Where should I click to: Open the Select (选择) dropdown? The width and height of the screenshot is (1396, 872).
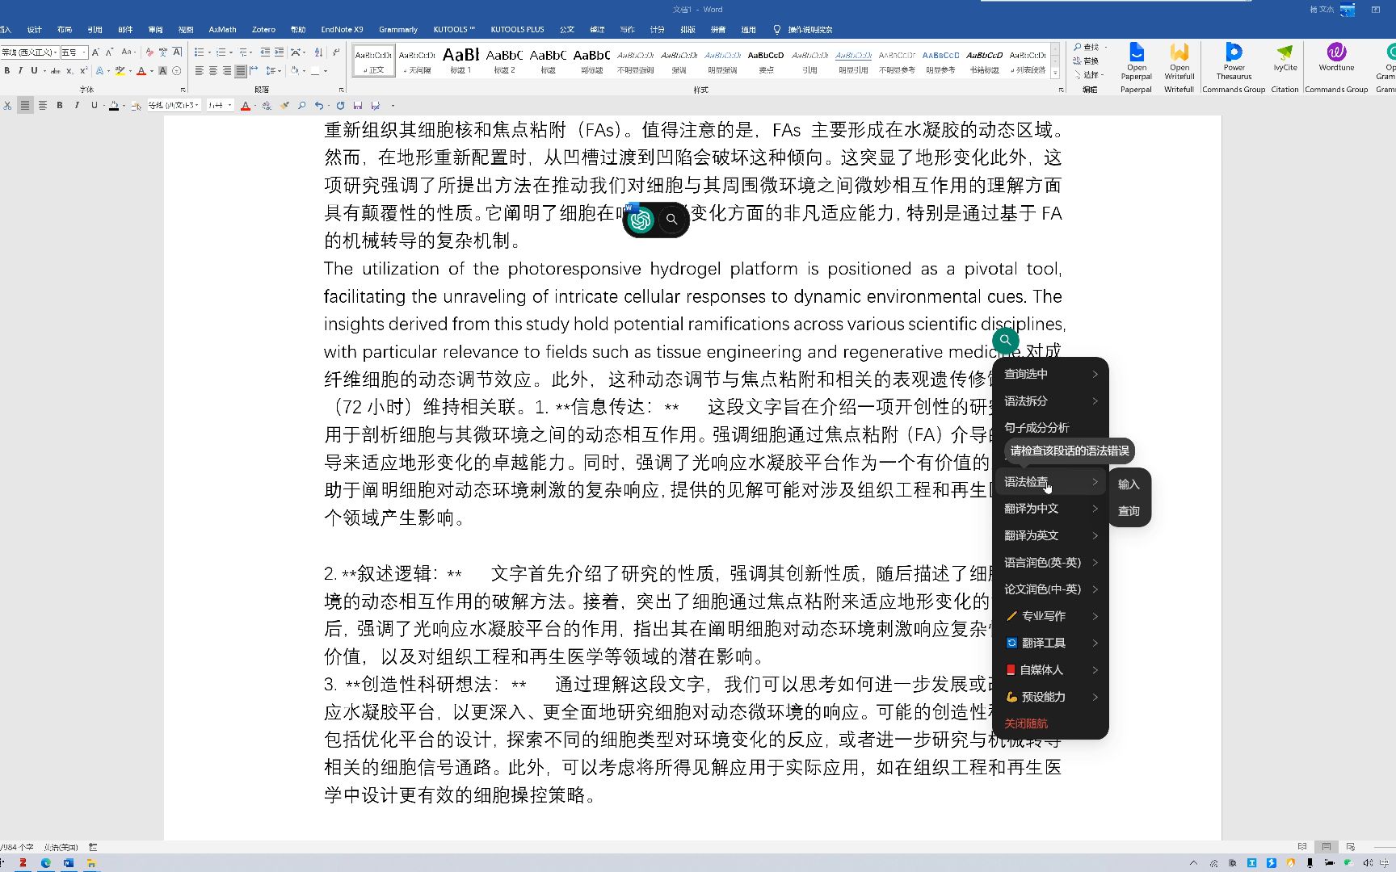pos(1088,75)
